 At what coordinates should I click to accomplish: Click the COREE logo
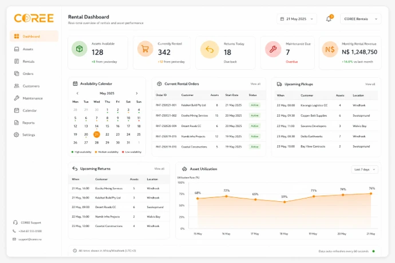coord(34,18)
